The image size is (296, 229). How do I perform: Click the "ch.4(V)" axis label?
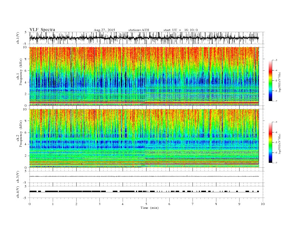pos(18,192)
